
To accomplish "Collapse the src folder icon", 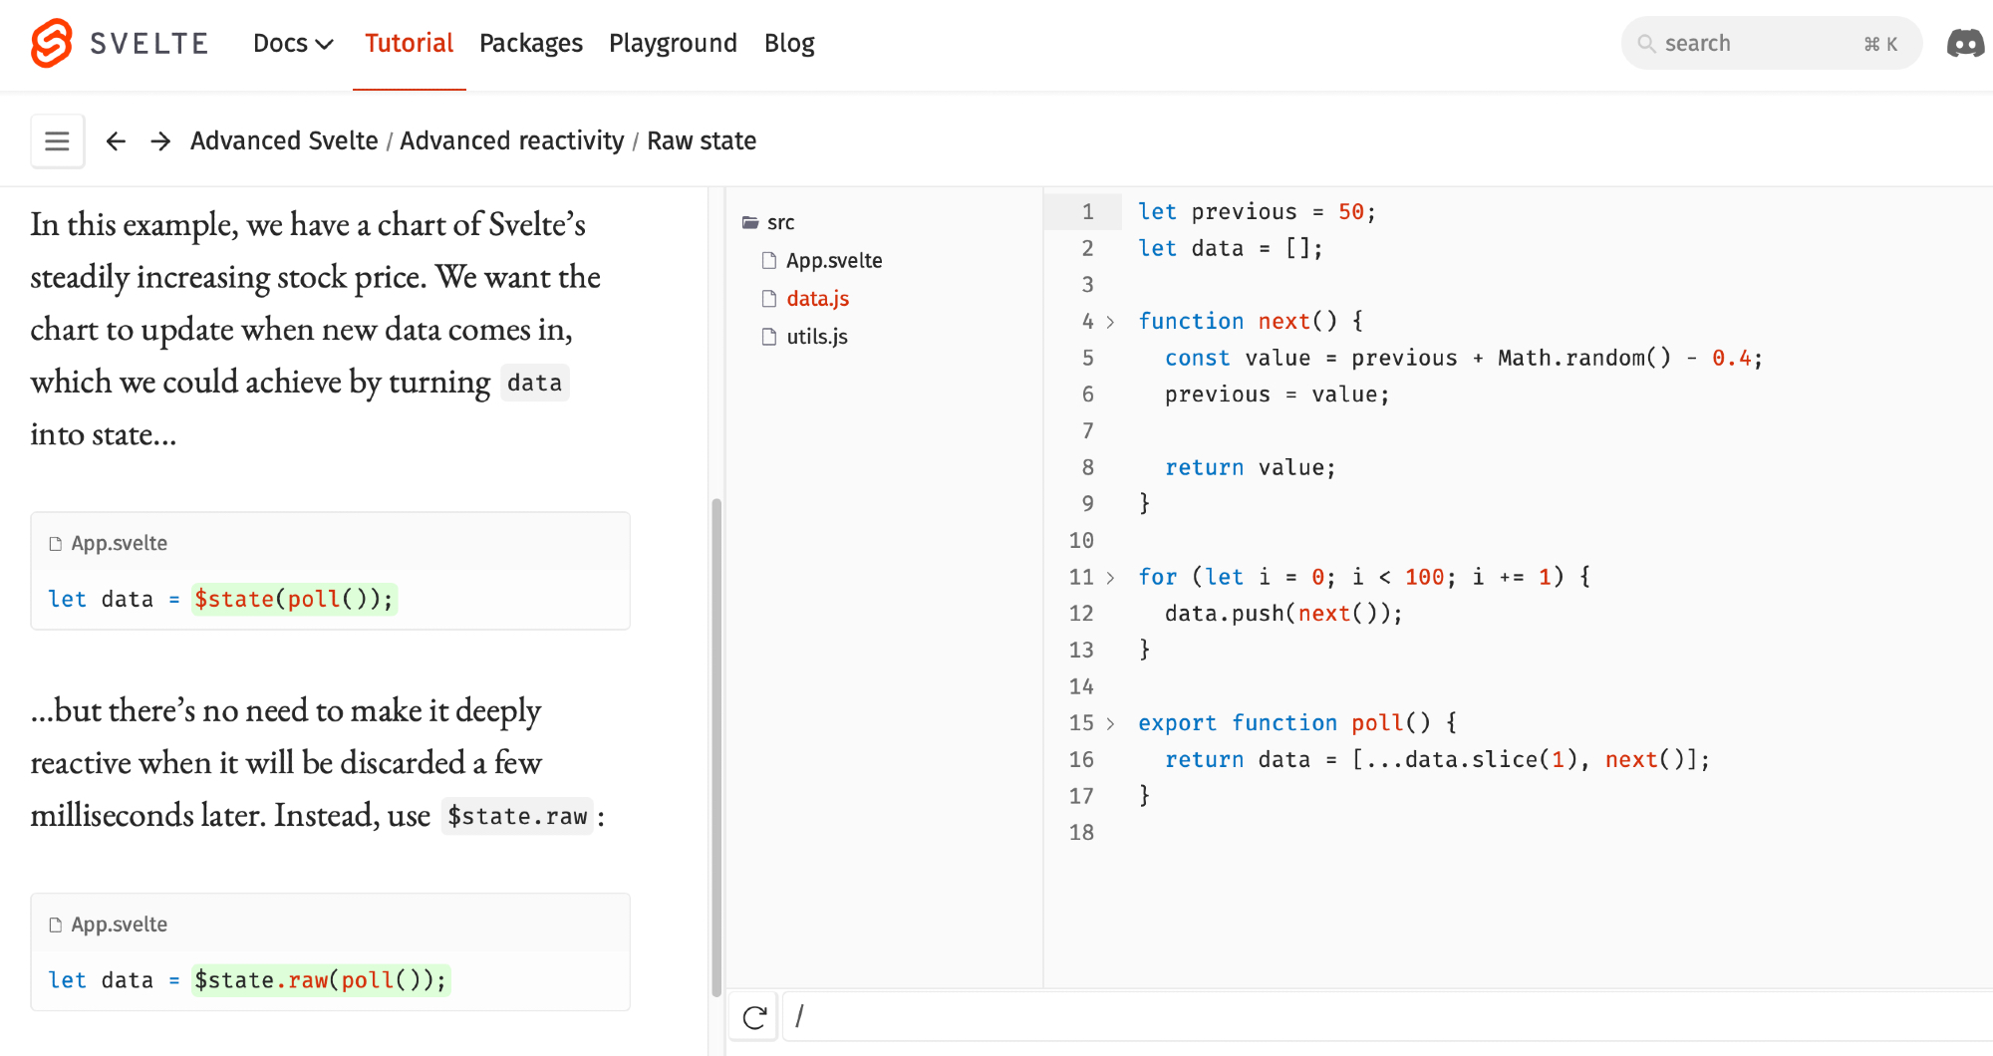I will pos(750,222).
